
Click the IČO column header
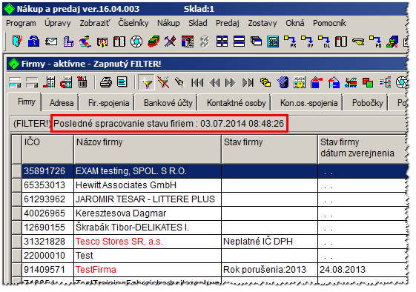[47, 149]
